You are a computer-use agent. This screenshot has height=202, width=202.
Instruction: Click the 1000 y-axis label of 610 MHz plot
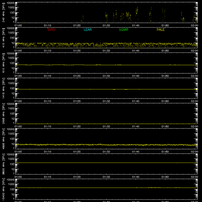(11, 58)
